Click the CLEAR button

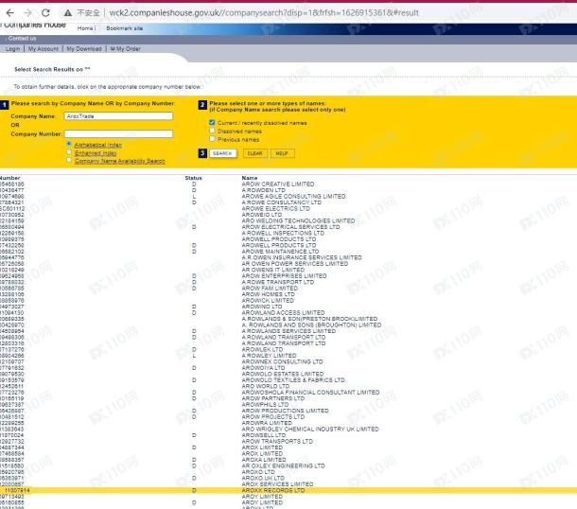[x=254, y=153]
